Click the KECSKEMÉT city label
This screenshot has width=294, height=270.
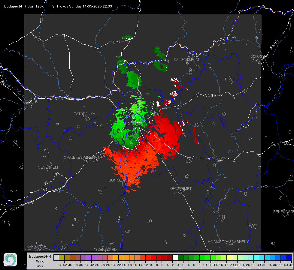[180, 188]
